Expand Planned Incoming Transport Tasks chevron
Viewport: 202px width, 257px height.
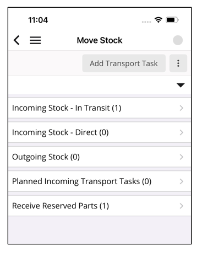point(181,181)
